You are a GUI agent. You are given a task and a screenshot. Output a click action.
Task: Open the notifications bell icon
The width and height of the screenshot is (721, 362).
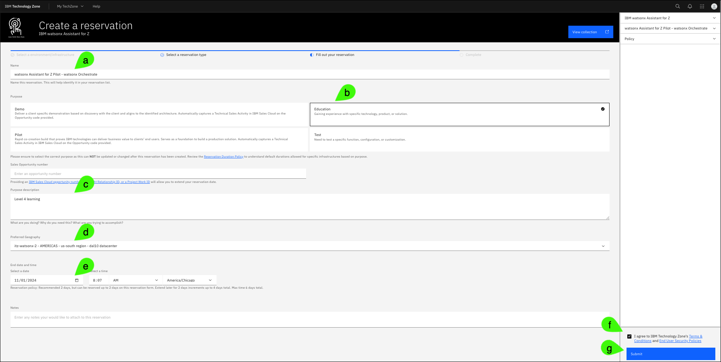point(690,6)
